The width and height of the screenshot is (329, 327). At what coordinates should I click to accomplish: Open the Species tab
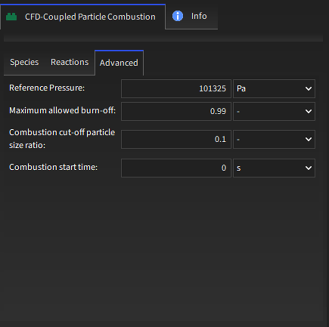[24, 62]
